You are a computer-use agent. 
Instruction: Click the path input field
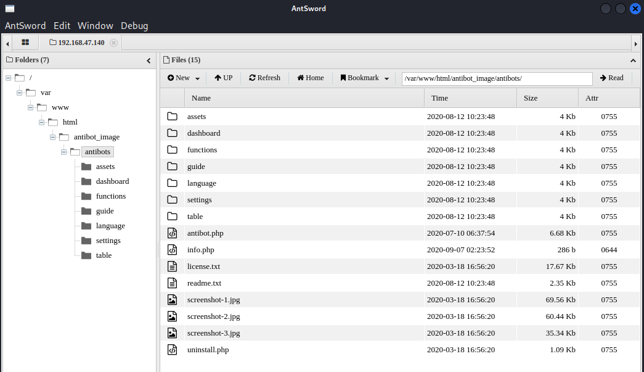(497, 78)
